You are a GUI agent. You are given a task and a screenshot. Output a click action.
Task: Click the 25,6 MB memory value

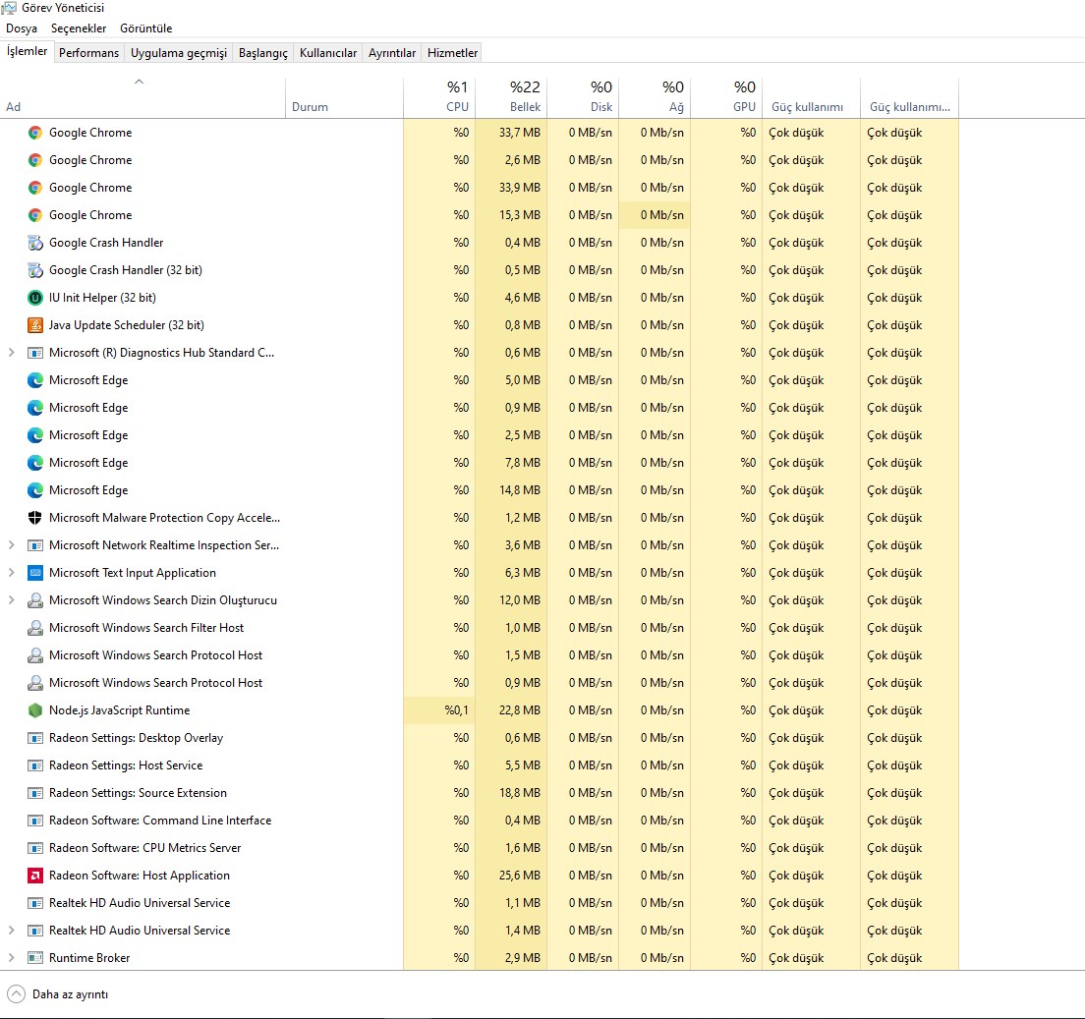(520, 876)
